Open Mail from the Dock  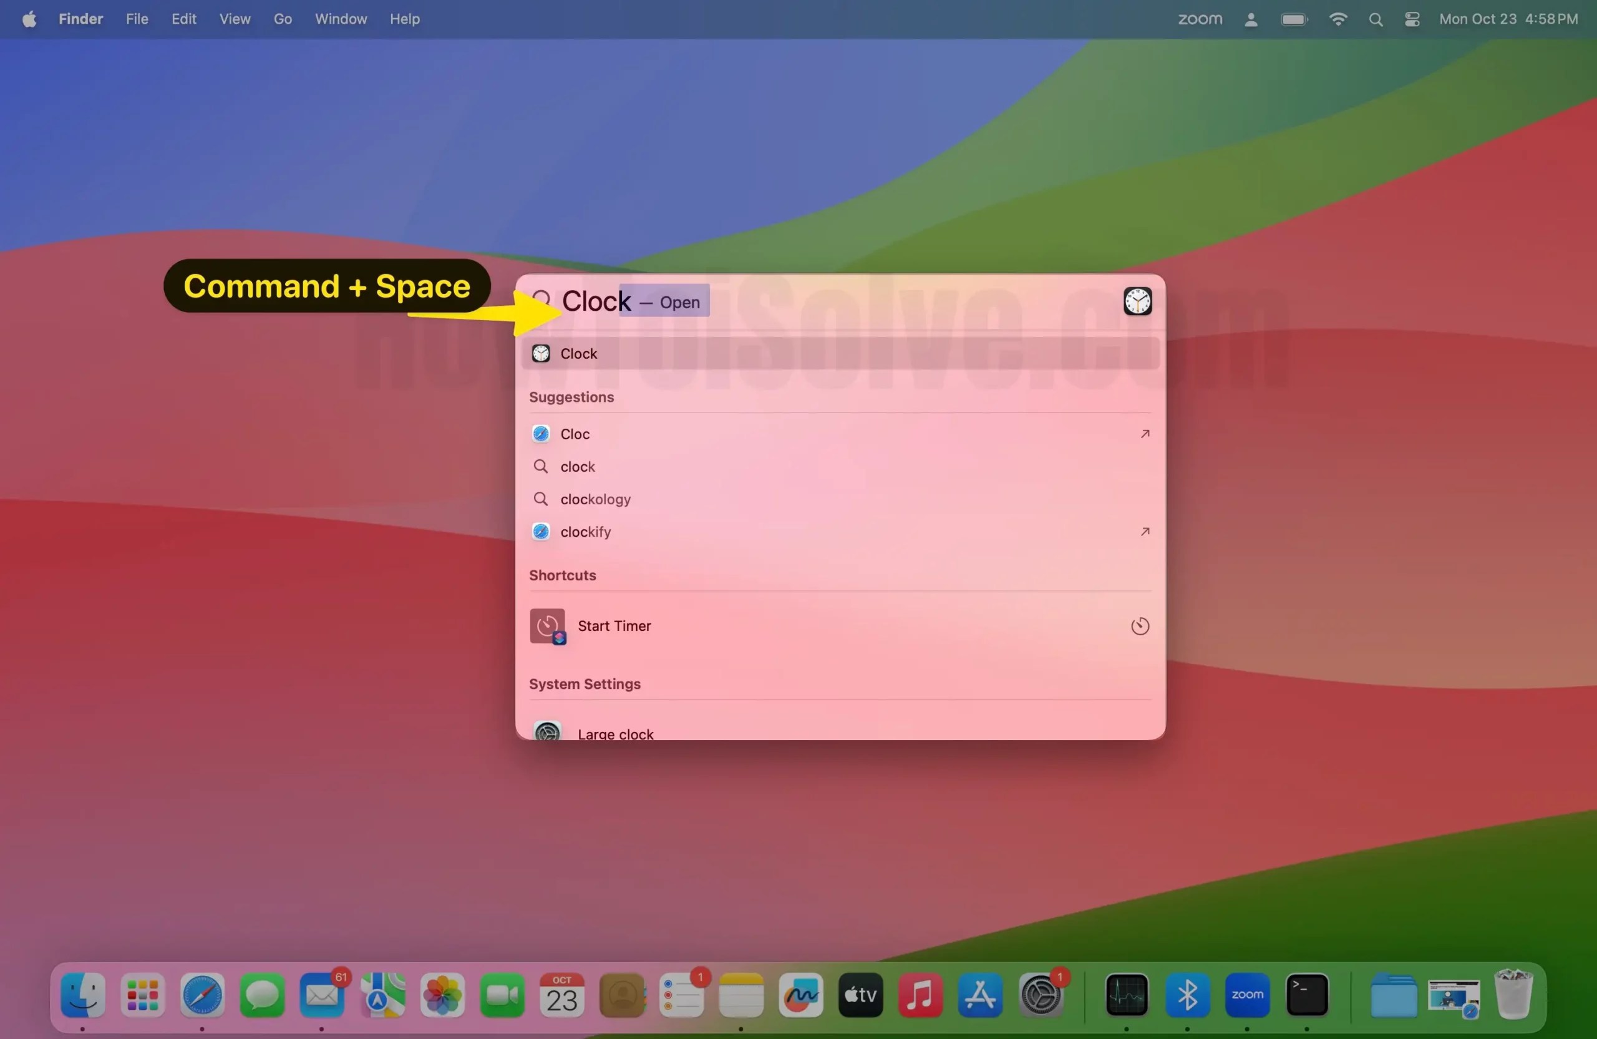pyautogui.click(x=323, y=996)
